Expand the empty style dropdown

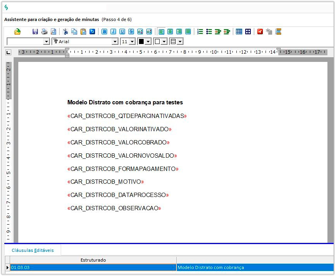tap(46, 41)
